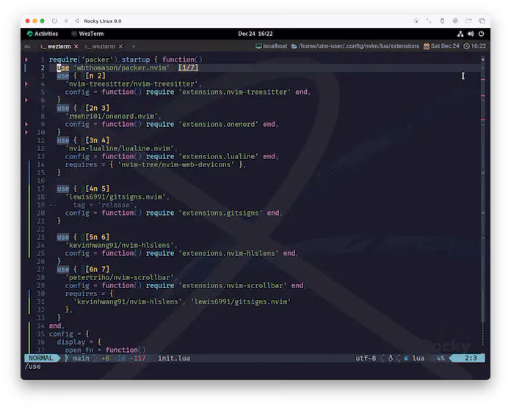Close the second inactive wezterm tab
511x407 pixels.
coord(120,46)
